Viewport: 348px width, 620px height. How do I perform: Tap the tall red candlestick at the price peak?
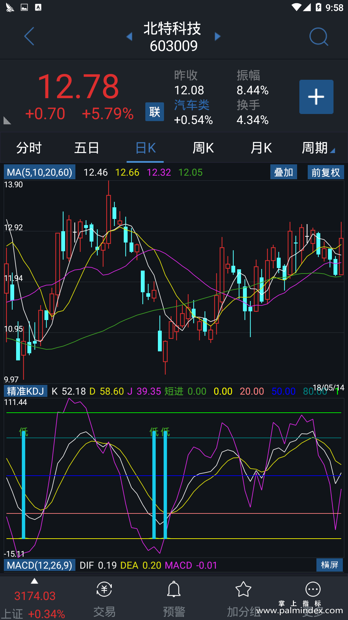click(109, 214)
